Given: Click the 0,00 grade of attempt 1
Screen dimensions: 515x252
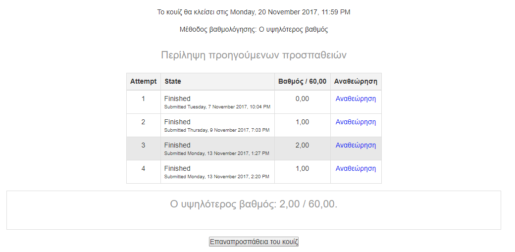Looking at the screenshot, I should (x=302, y=99).
